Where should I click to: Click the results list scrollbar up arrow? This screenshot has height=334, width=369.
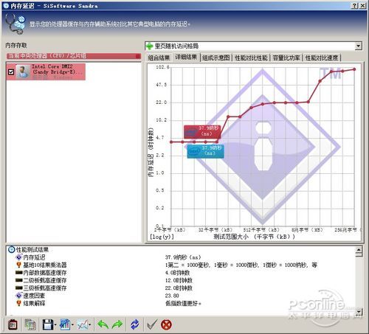pyautogui.click(x=359, y=250)
